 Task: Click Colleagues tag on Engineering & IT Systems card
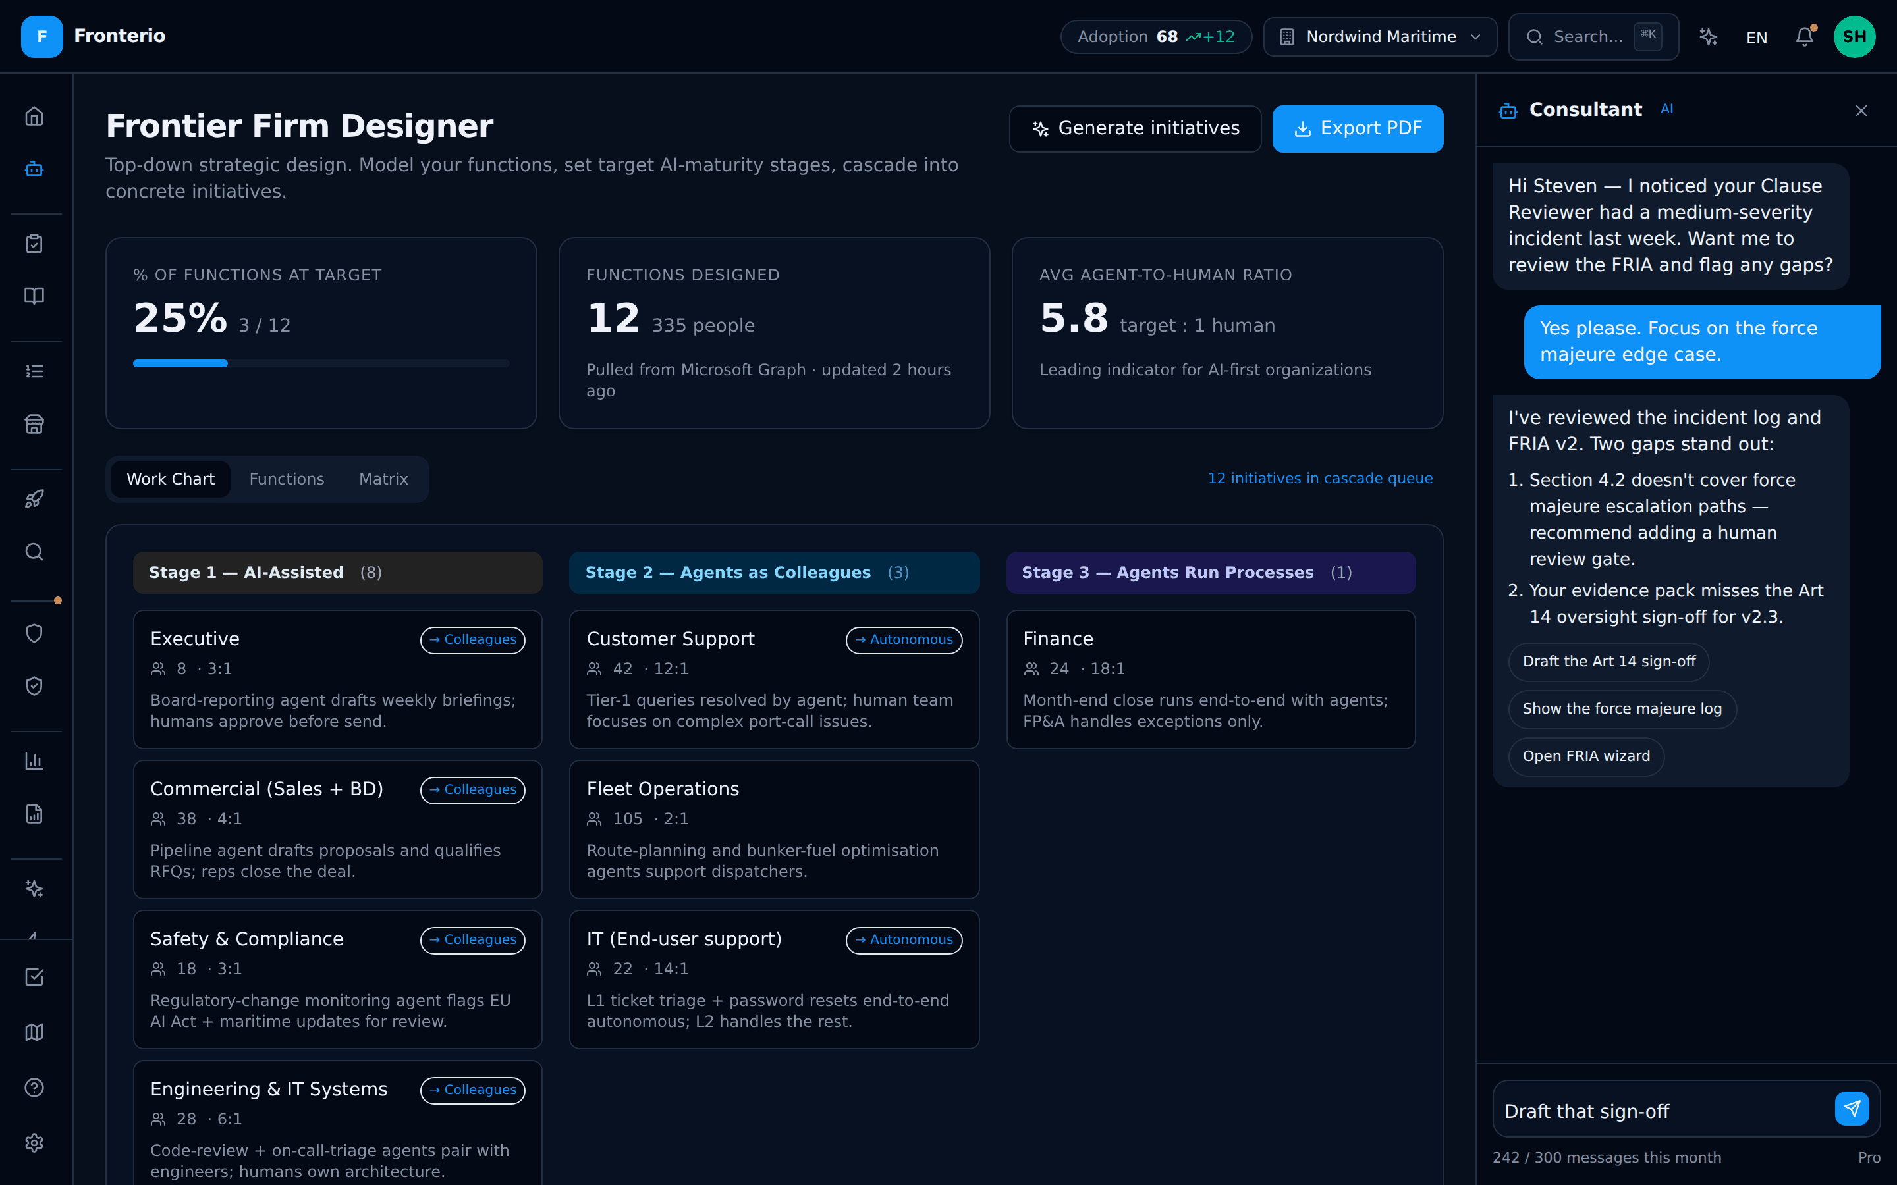click(473, 1090)
